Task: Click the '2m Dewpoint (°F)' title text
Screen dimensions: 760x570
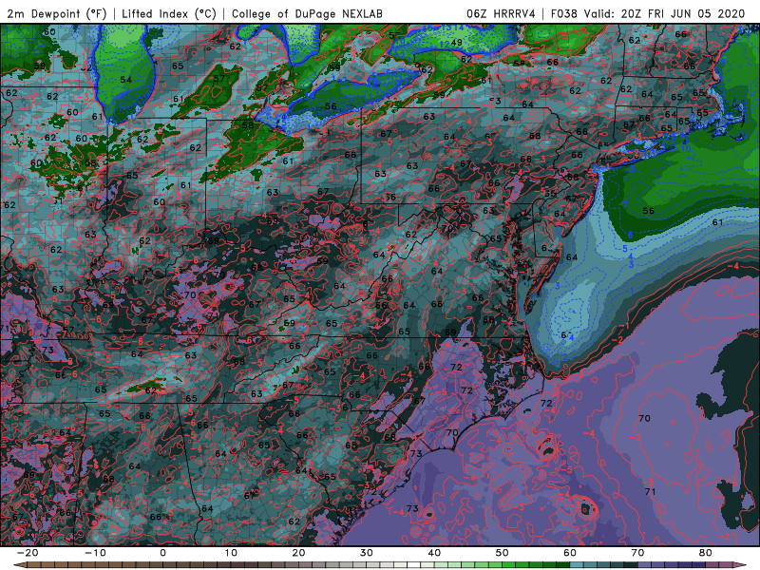Action: 57,13
